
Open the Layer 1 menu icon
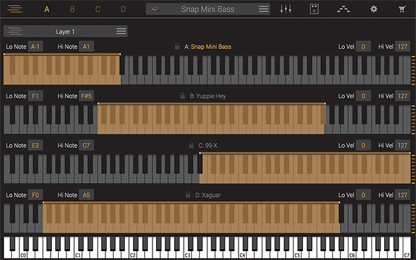click(x=121, y=31)
